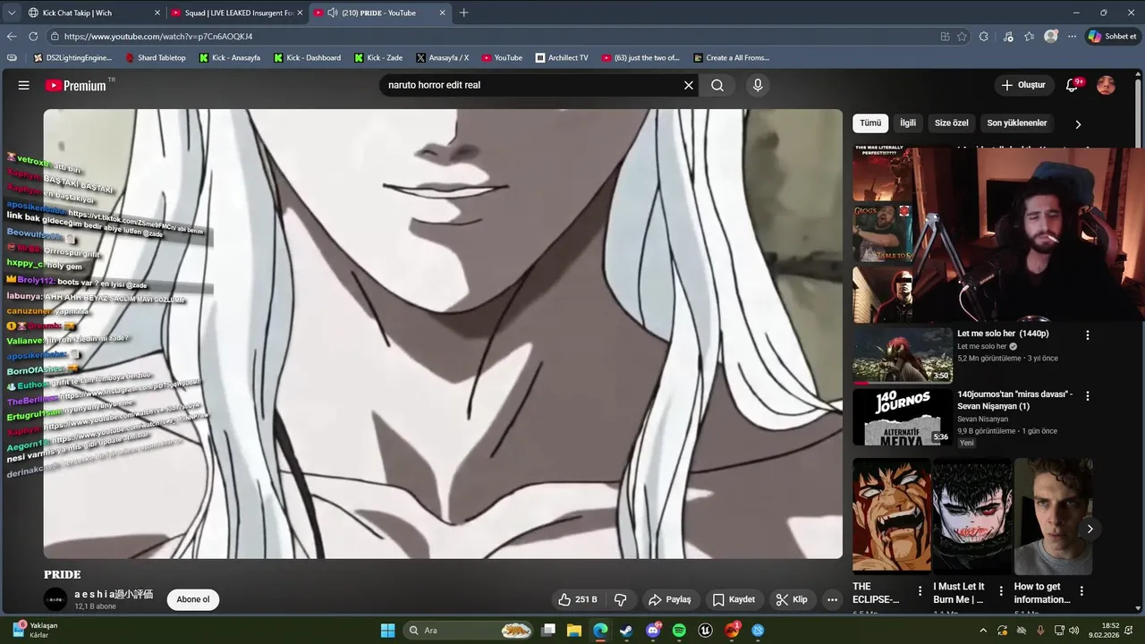Switch to Squad LIVE LEAKED Insurgent tab
This screenshot has height=644, width=1145.
click(238, 13)
